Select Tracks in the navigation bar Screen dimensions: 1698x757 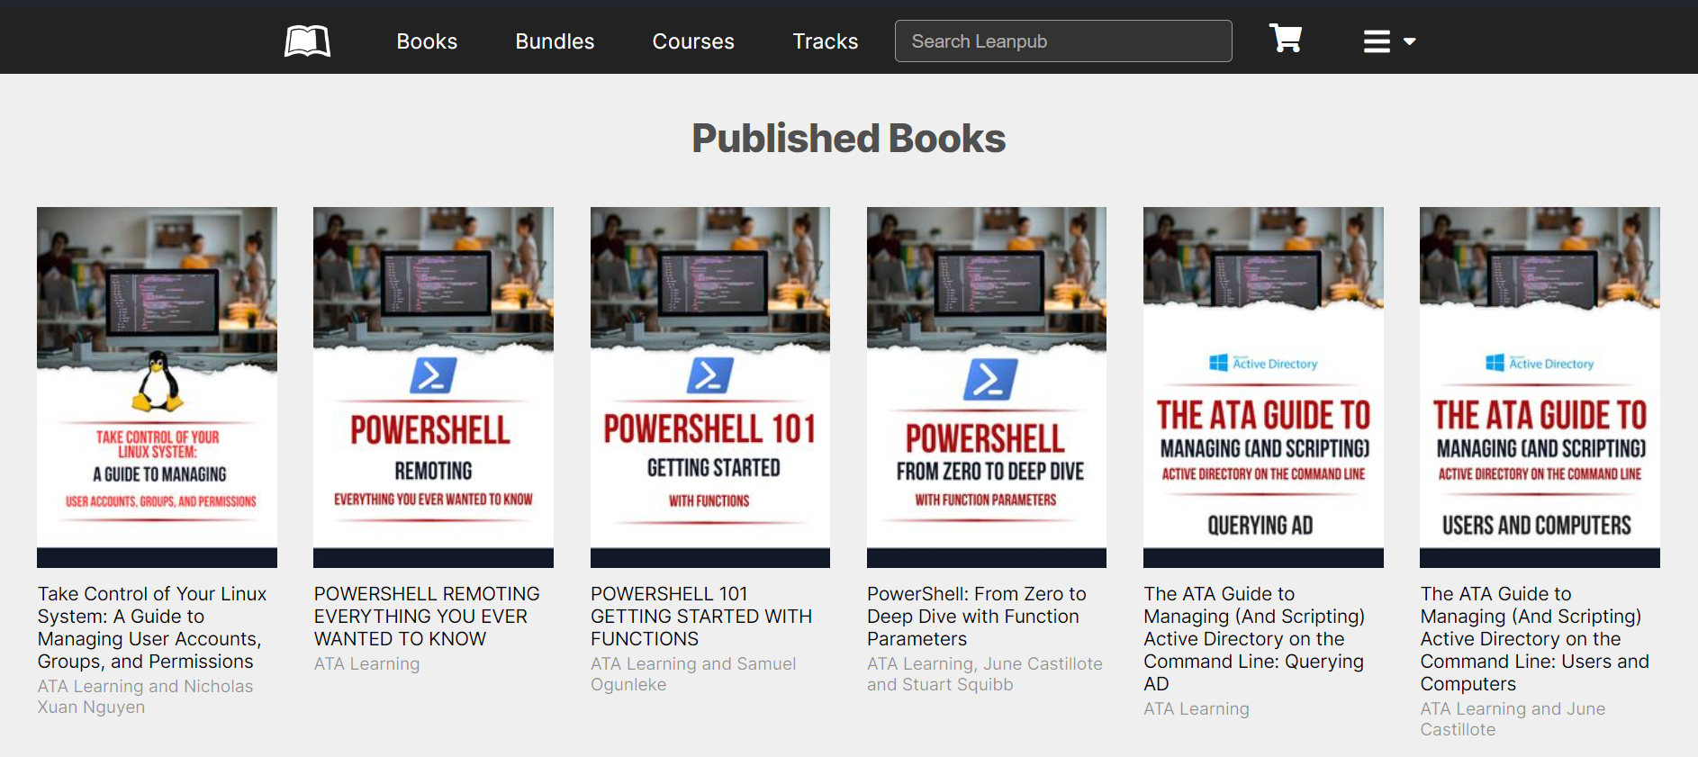pyautogui.click(x=825, y=41)
